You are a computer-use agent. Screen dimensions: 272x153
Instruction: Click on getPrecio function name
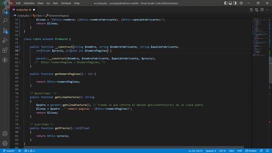(62, 128)
